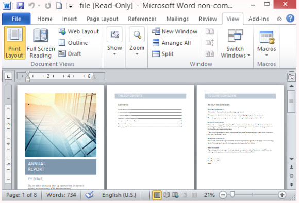Open the Customize Quick Access Toolbar dropdown

[x=71, y=6]
